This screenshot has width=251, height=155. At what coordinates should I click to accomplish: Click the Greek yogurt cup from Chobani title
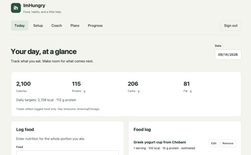click(159, 142)
